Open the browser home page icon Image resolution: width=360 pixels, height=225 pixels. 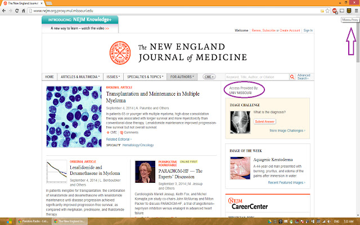tap(23, 11)
